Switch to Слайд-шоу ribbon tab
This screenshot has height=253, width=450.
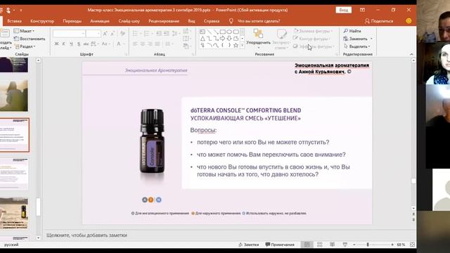point(129,21)
